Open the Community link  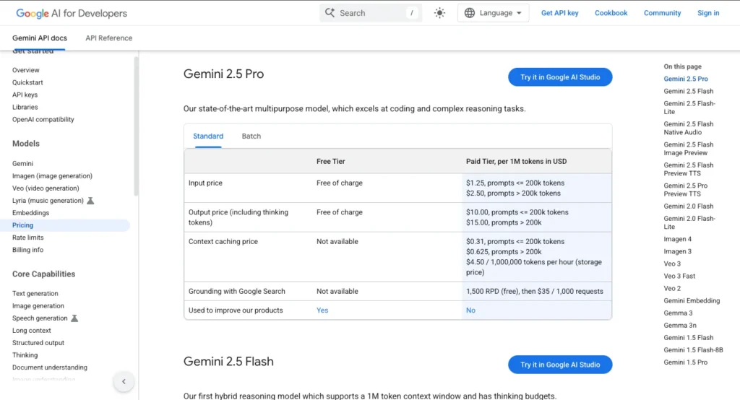(662, 13)
